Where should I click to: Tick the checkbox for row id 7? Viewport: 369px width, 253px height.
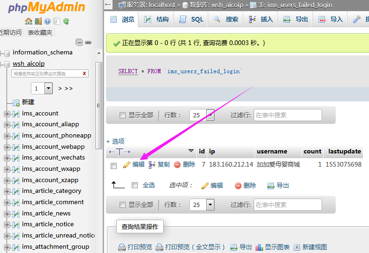coord(113,165)
